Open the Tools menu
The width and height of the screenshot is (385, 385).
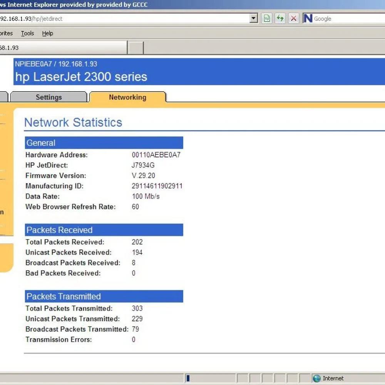(27, 33)
